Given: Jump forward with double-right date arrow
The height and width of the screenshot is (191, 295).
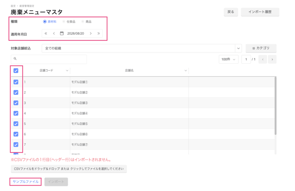Looking at the screenshot, I should [98, 34].
